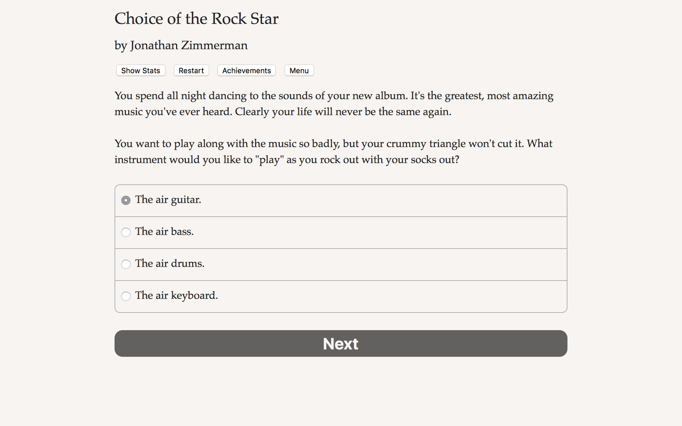The image size is (682, 426).
Task: Click the Next button to continue
Action: (340, 344)
